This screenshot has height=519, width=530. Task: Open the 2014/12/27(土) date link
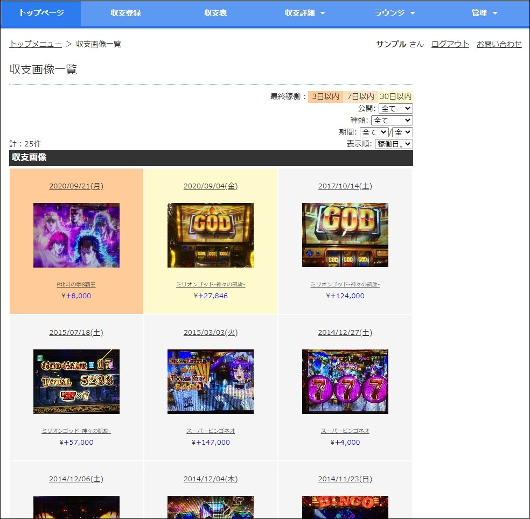[345, 333]
